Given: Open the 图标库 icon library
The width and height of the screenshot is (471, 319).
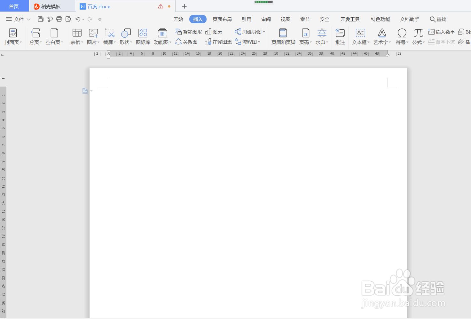Looking at the screenshot, I should click(143, 33).
